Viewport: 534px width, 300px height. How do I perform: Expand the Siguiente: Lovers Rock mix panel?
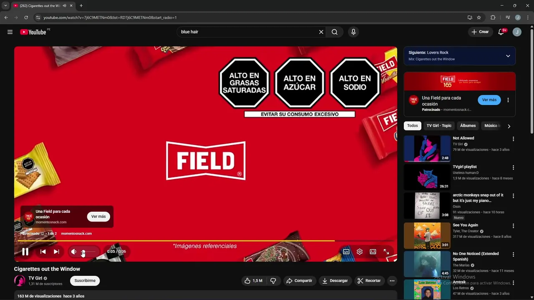tap(508, 56)
